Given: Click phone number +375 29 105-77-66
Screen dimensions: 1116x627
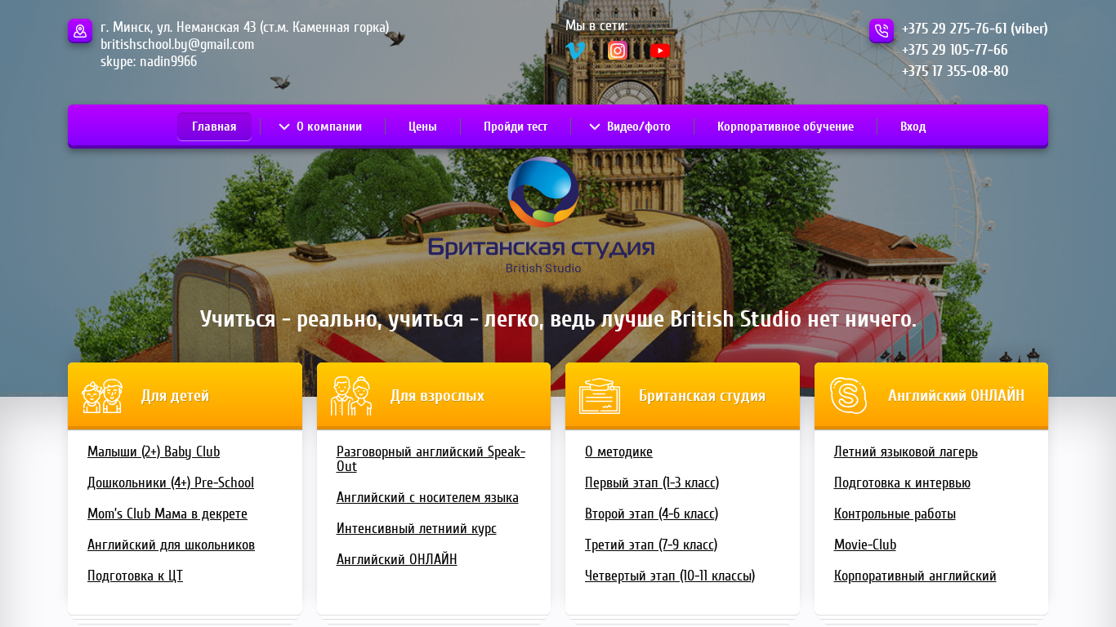Looking at the screenshot, I should 954,50.
